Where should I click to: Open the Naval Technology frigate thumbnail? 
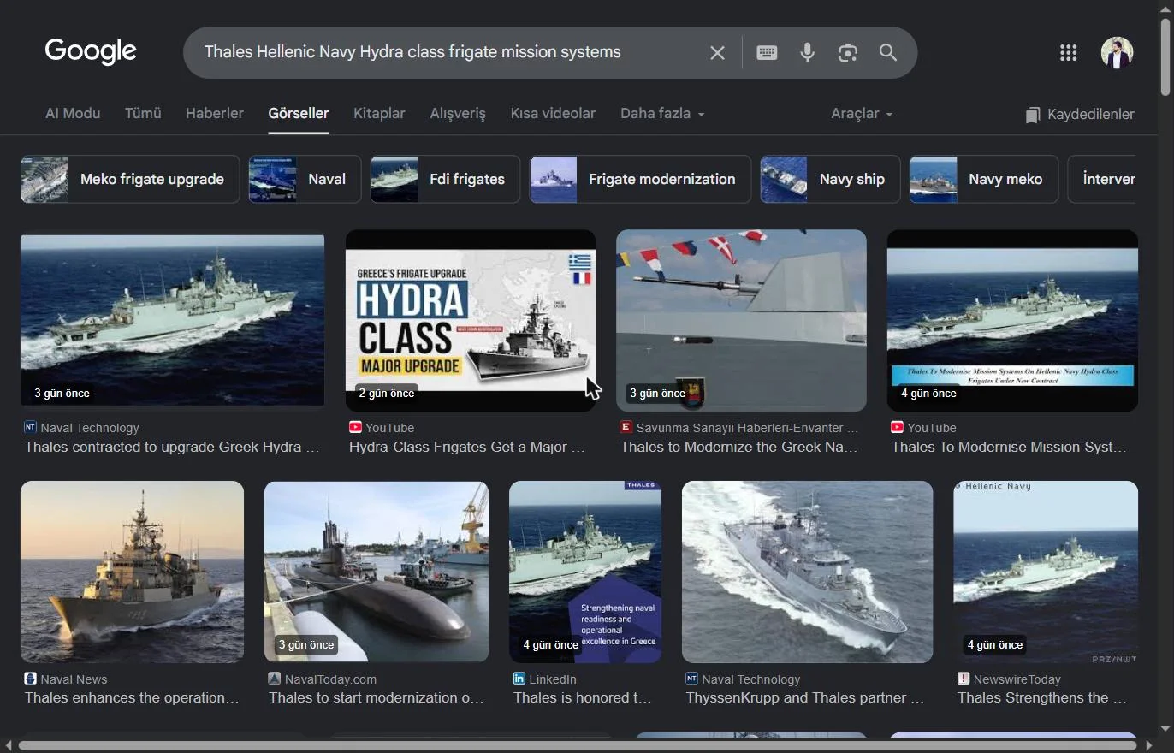click(x=172, y=320)
